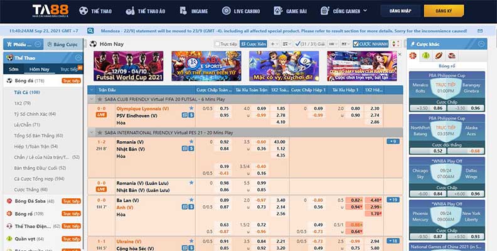This screenshot has width=497, height=251.
Task: Switch to the Bảng Cược tab
Action: 63,45
